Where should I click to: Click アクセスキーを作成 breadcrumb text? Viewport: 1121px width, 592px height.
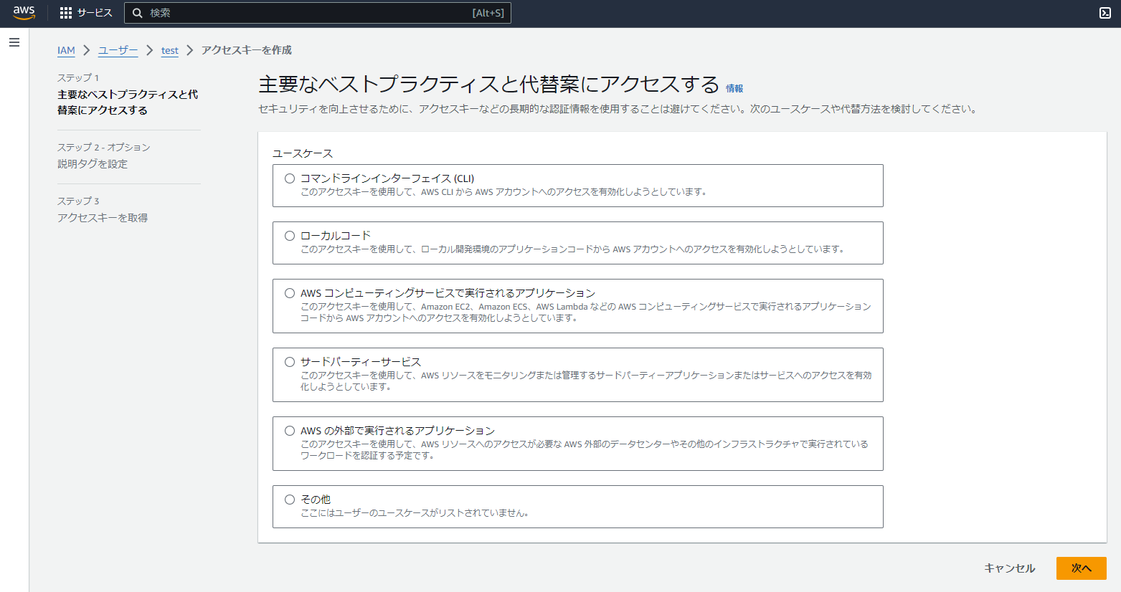click(x=247, y=50)
